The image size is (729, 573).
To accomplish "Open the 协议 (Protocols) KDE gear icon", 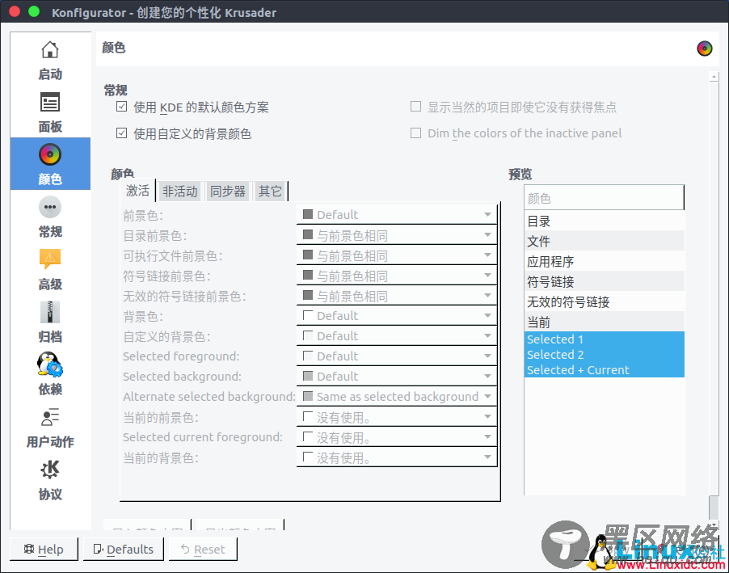I will coord(50,470).
